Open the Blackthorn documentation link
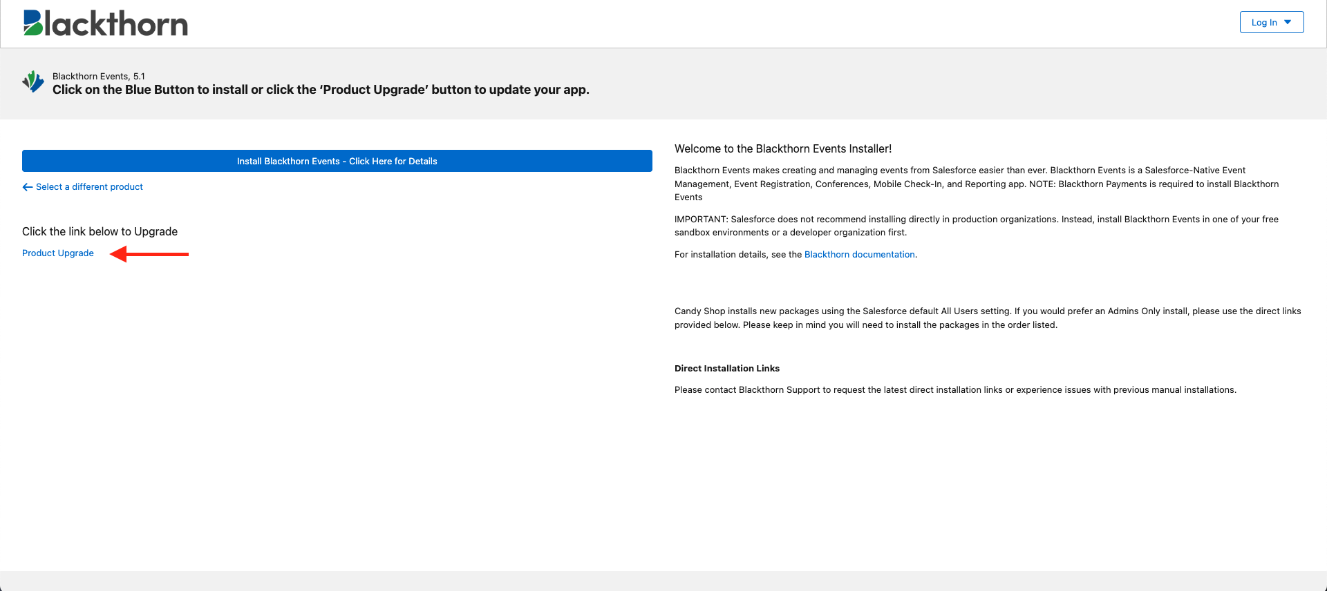The height and width of the screenshot is (591, 1327). tap(859, 255)
